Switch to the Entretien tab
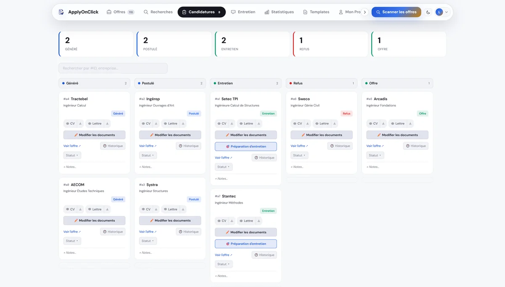The image size is (505, 287). tap(243, 12)
